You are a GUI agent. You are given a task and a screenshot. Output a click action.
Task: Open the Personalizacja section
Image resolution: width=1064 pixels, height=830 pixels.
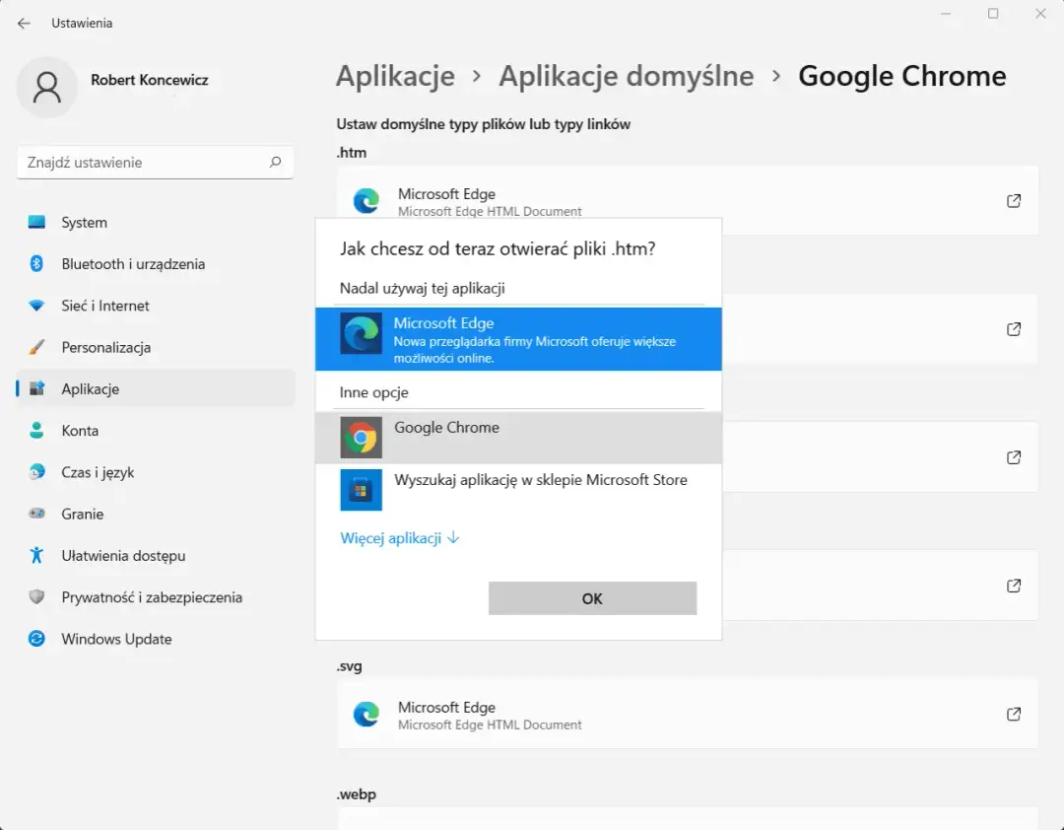[x=105, y=348]
